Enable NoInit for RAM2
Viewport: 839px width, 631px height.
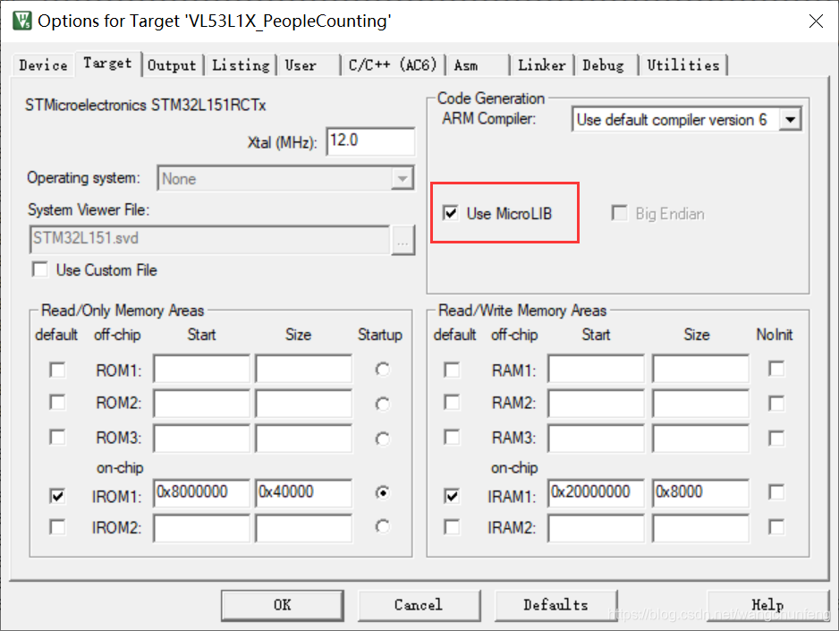[776, 403]
